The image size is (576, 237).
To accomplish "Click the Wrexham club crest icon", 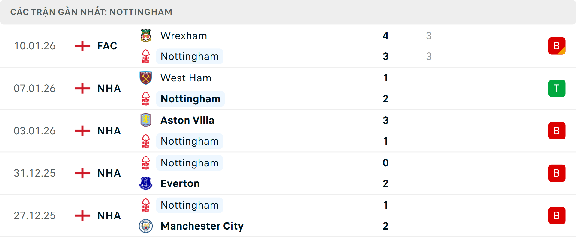I will 146,36.
